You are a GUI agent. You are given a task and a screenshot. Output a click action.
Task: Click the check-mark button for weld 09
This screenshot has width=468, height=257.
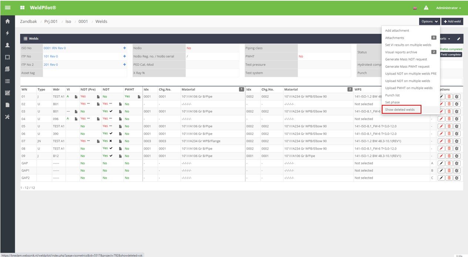point(457,156)
